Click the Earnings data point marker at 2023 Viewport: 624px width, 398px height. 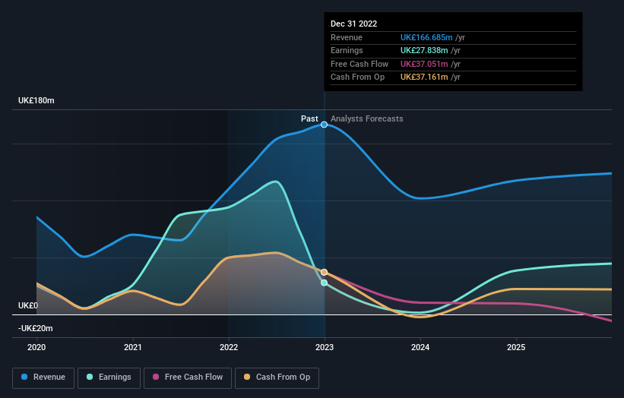tap(325, 283)
